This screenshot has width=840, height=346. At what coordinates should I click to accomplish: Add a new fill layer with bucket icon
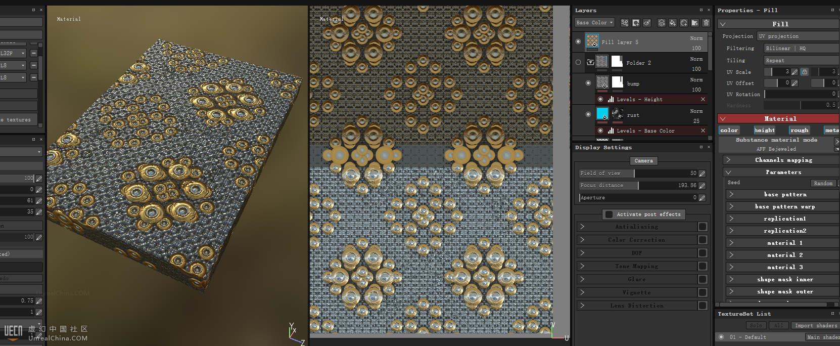[672, 23]
